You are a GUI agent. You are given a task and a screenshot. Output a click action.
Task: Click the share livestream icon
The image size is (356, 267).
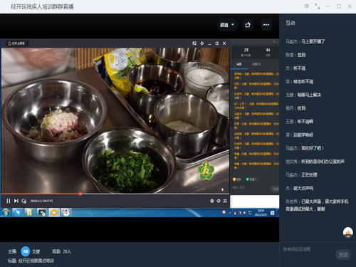tap(248, 25)
